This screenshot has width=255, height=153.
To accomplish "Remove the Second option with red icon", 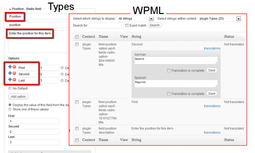I will point(14,73).
